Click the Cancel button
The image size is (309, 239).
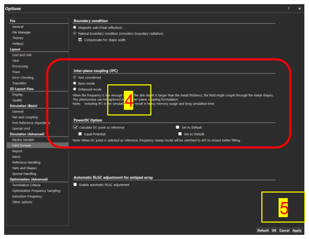pos(284,230)
